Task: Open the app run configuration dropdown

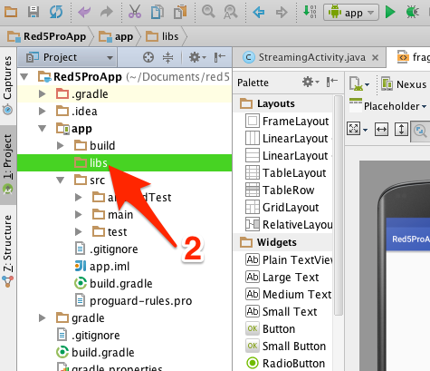Action: coord(351,13)
